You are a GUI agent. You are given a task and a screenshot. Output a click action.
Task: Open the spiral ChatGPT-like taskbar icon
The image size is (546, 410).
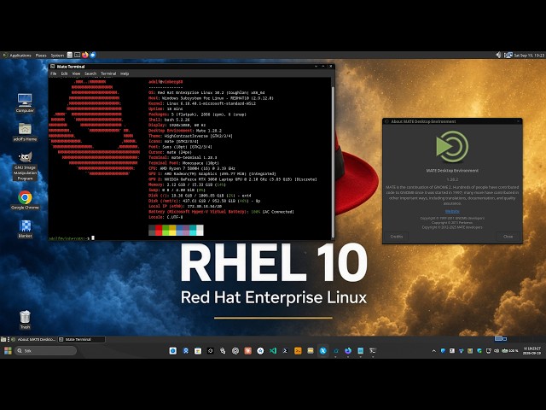click(235, 351)
